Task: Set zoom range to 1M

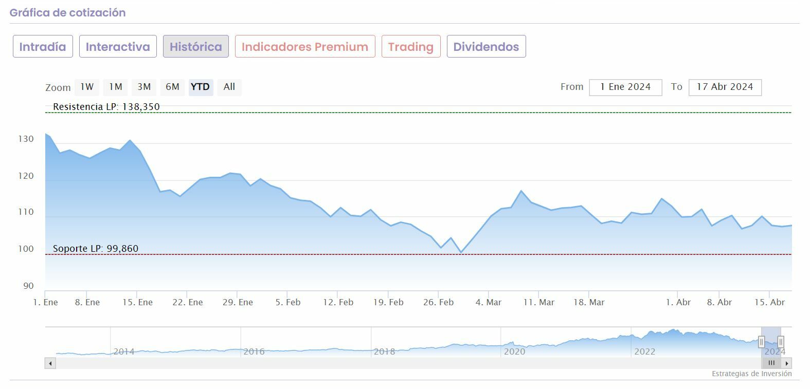Action: 116,87
